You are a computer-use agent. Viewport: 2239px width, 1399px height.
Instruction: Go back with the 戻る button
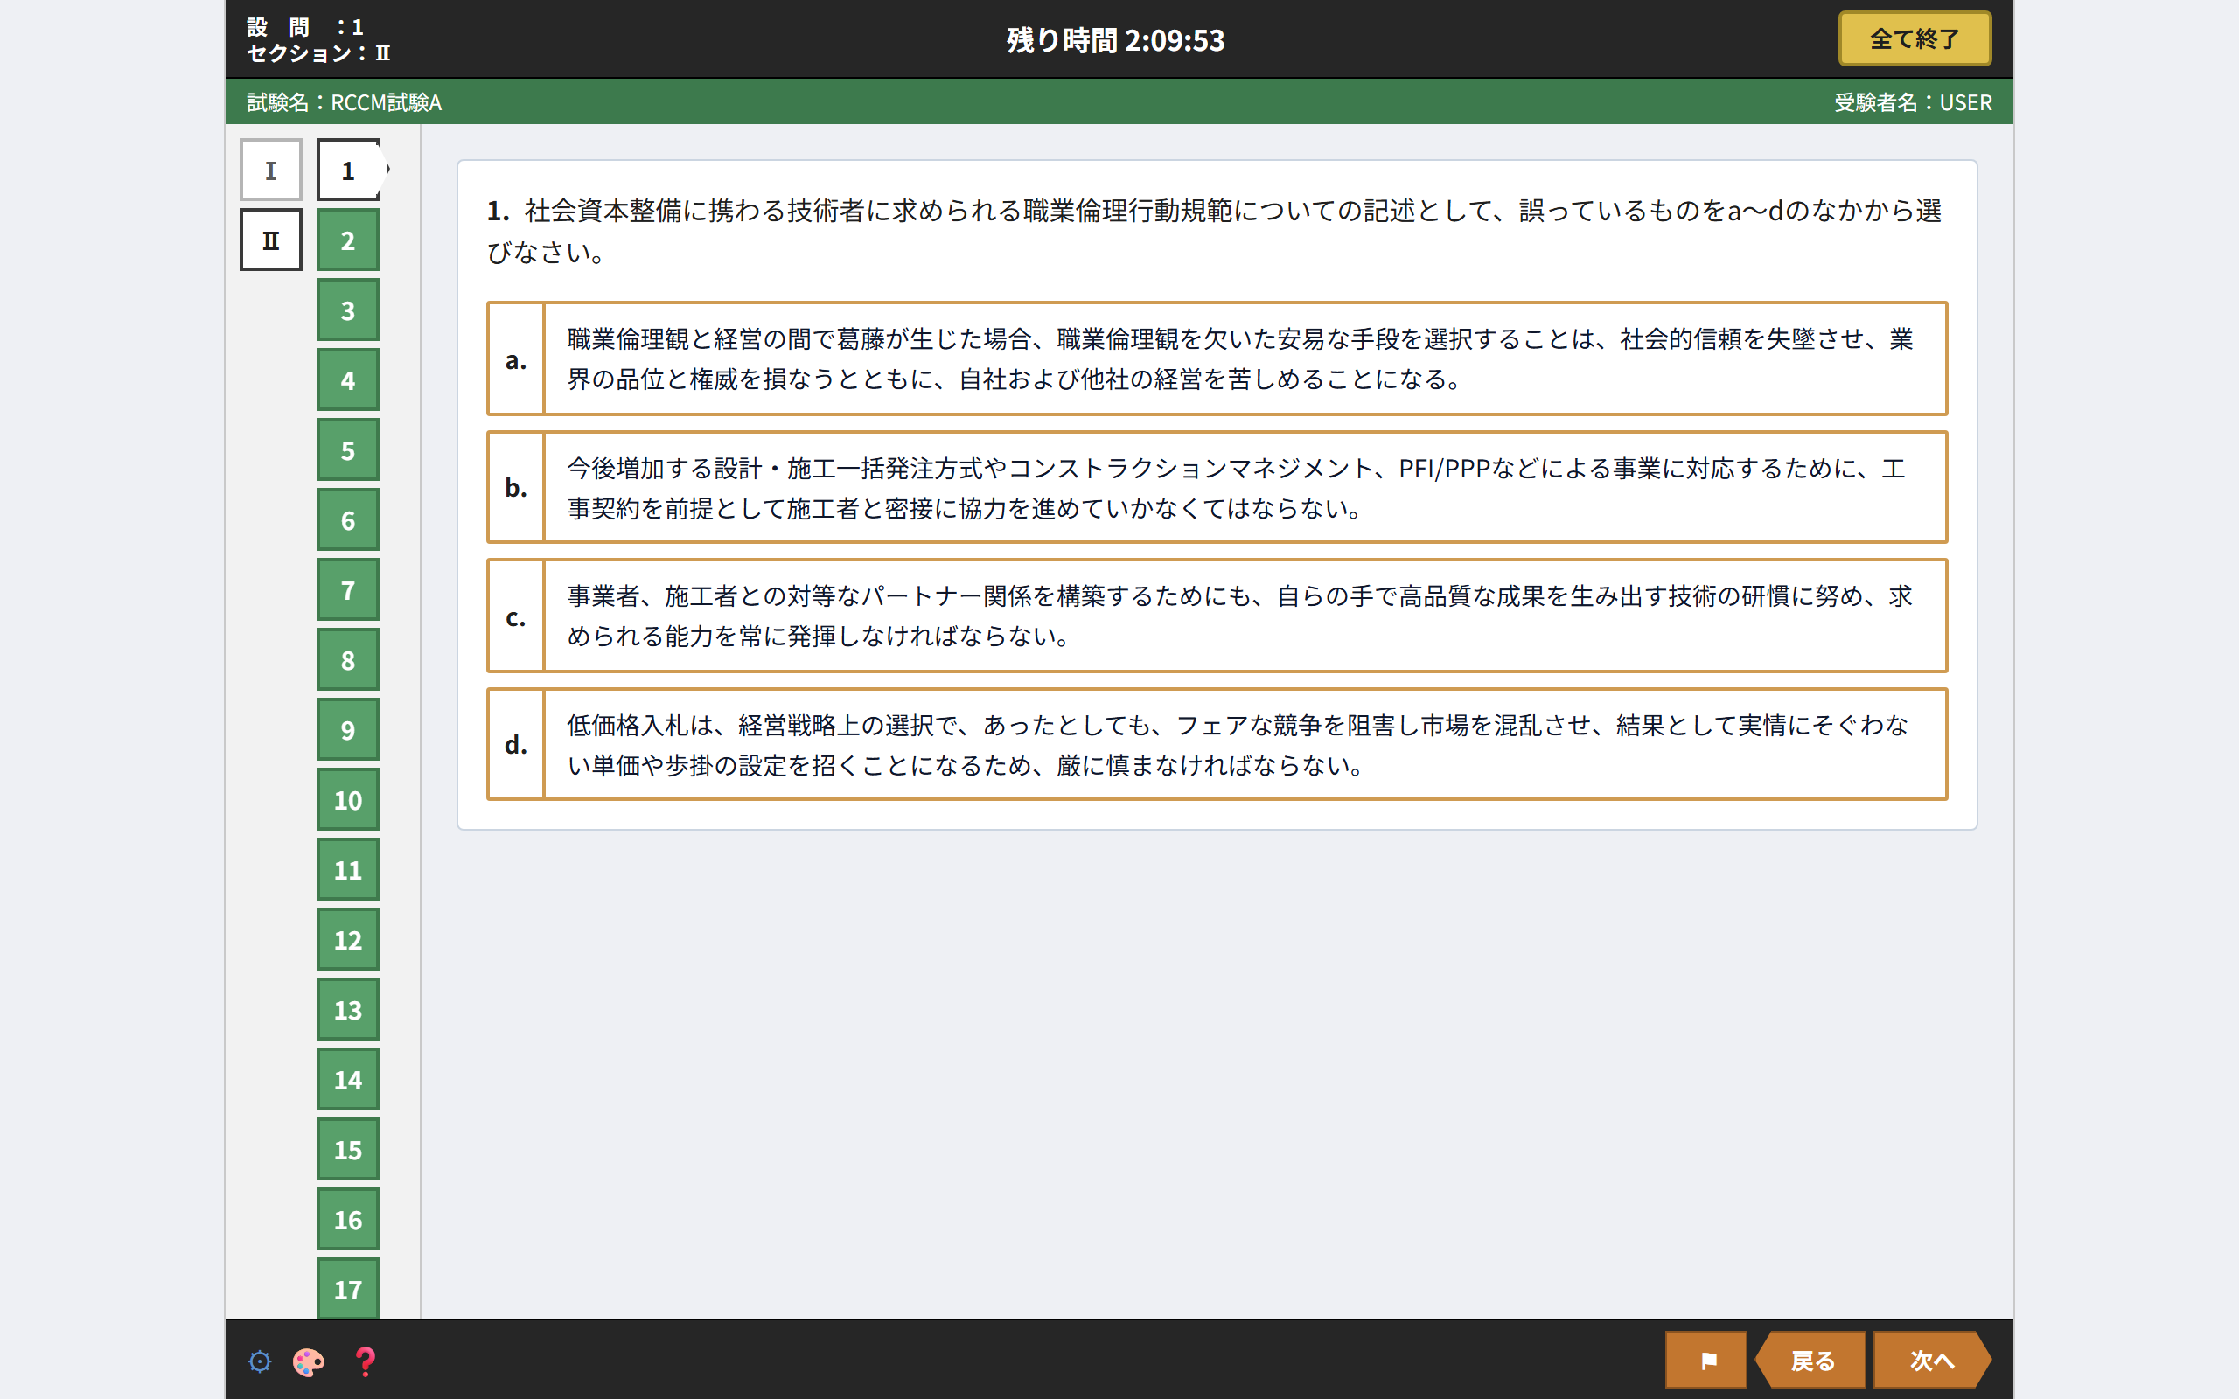(x=1810, y=1361)
